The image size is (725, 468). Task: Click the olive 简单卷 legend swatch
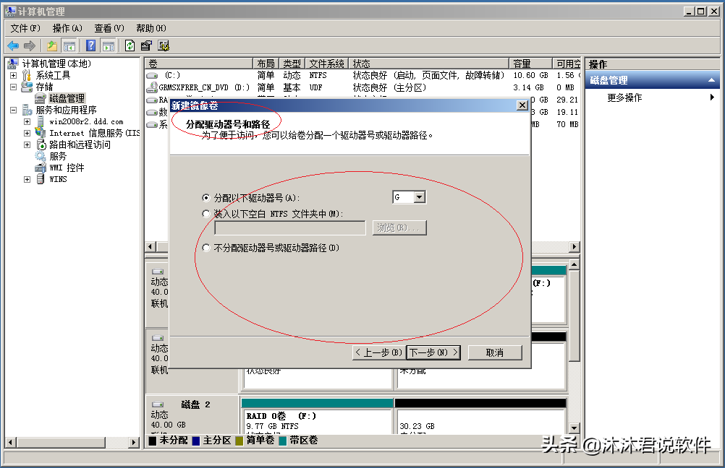coord(239,441)
